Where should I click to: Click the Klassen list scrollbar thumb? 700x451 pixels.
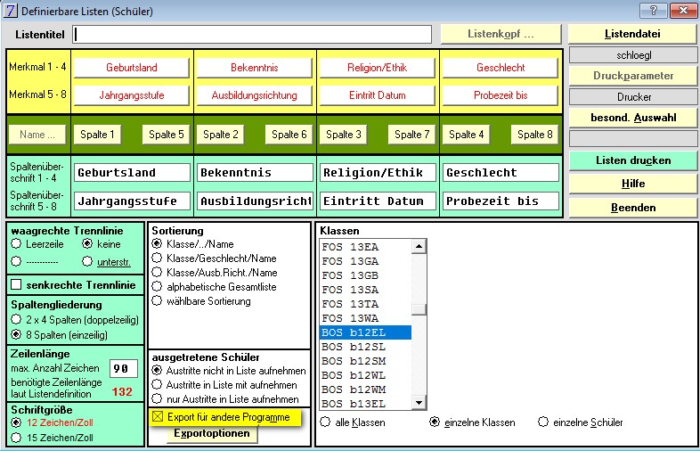(x=419, y=310)
